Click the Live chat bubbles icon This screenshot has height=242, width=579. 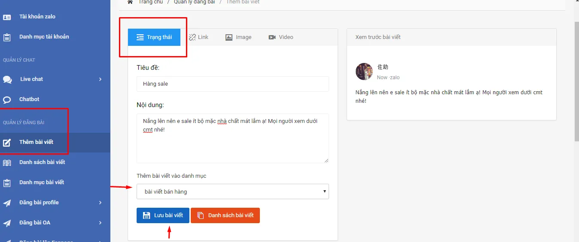(7, 80)
